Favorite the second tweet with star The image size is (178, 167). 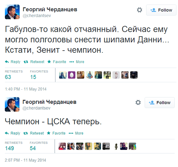pos(56,133)
